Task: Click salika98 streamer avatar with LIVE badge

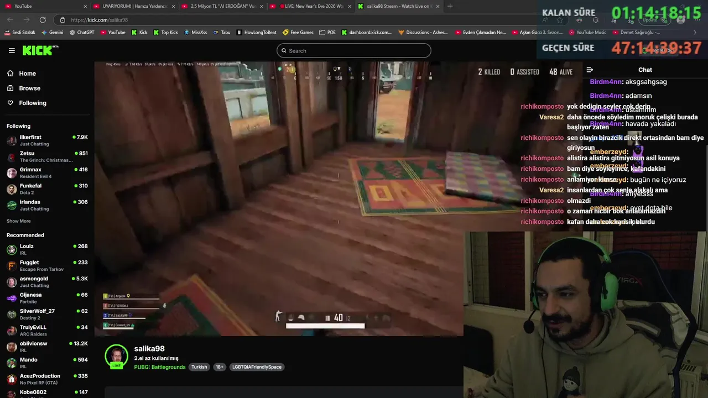Action: tap(117, 357)
